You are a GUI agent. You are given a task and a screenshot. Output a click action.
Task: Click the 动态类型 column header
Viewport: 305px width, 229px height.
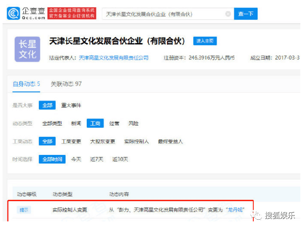(x=63, y=194)
